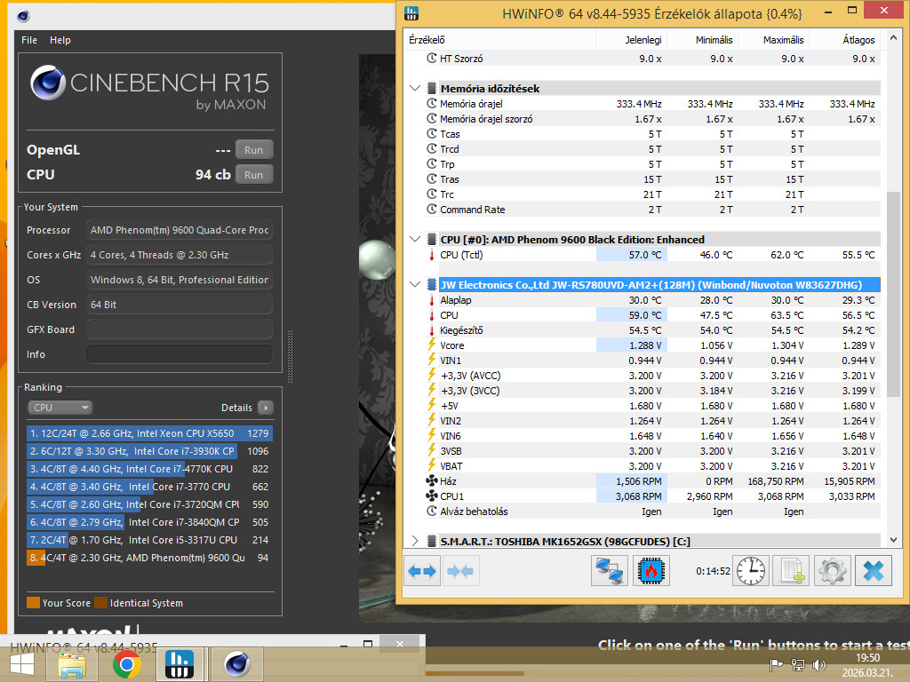Open Windows Start button on taskbar

point(21,665)
